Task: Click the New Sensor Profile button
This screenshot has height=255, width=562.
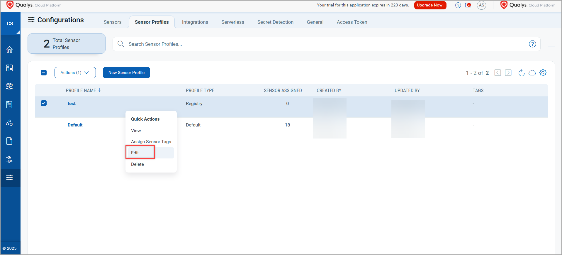Action: pyautogui.click(x=126, y=73)
